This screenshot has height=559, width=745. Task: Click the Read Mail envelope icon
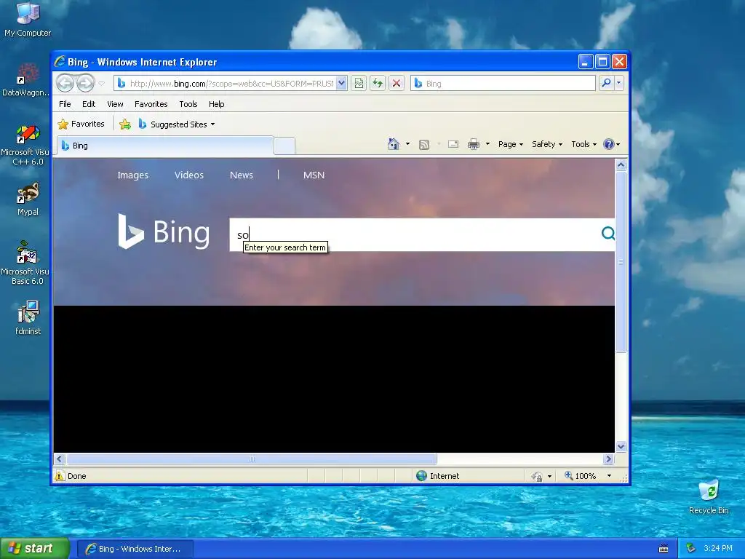(x=453, y=144)
